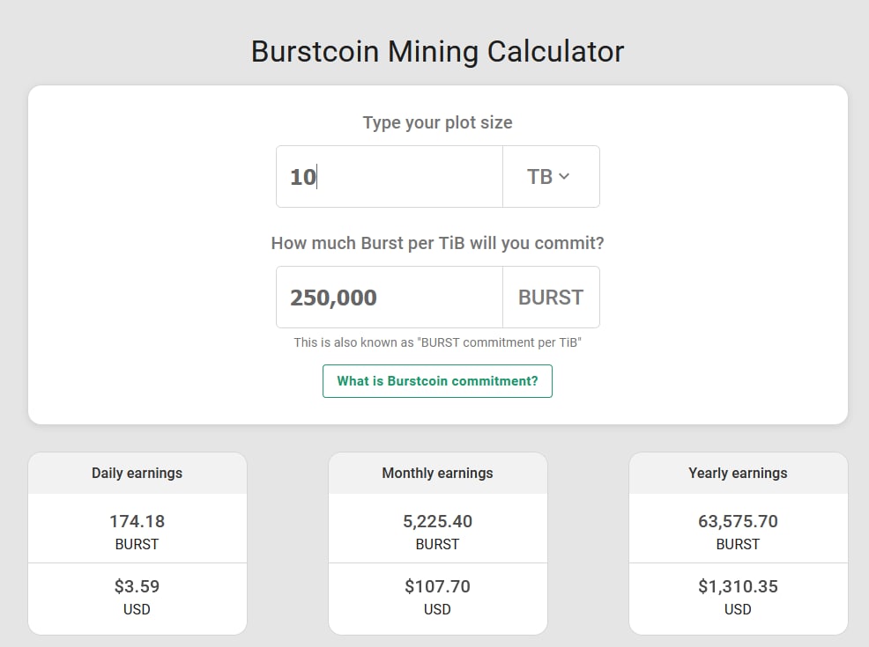Select the Daily earnings card header
The image size is (869, 647).
point(137,473)
